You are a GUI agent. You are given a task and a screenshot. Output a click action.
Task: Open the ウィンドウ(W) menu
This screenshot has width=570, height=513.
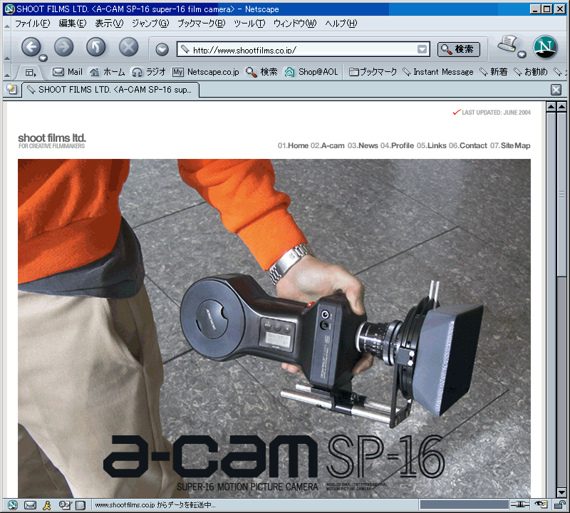pos(295,24)
